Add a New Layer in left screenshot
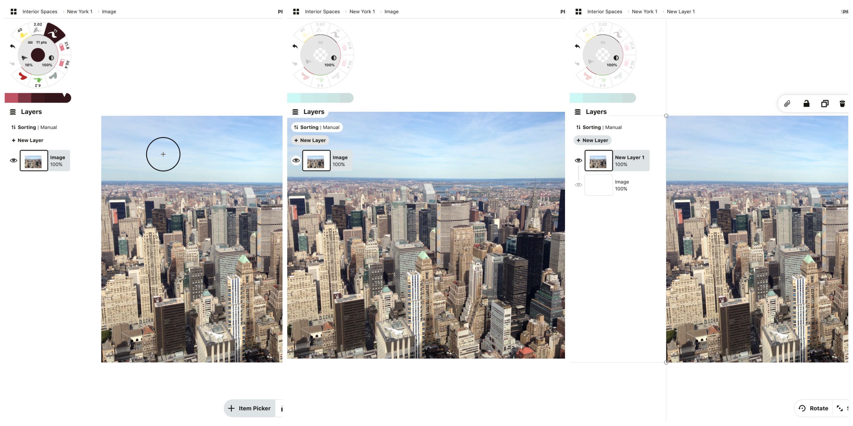 27,140
